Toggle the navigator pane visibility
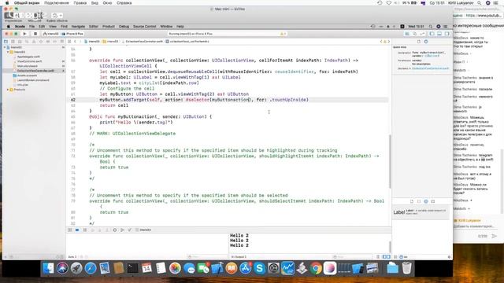Screen dimensions: 504x283 [432, 34]
